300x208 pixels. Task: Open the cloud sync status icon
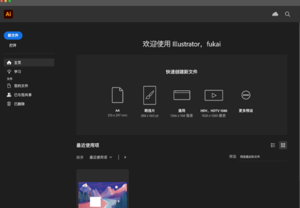pyautogui.click(x=275, y=14)
